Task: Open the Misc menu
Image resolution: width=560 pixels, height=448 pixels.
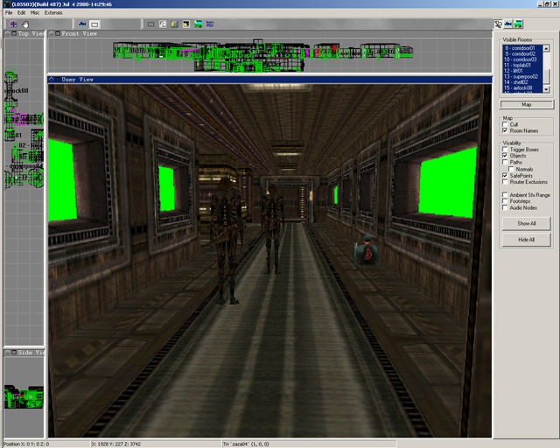Action: coord(35,13)
